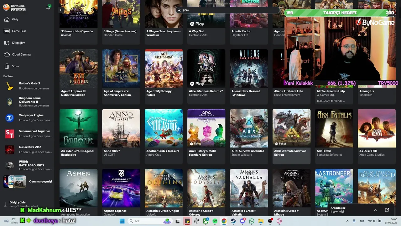This screenshot has width=401, height=226.
Task: Click the search magnifier icon
Action: pos(180,10)
